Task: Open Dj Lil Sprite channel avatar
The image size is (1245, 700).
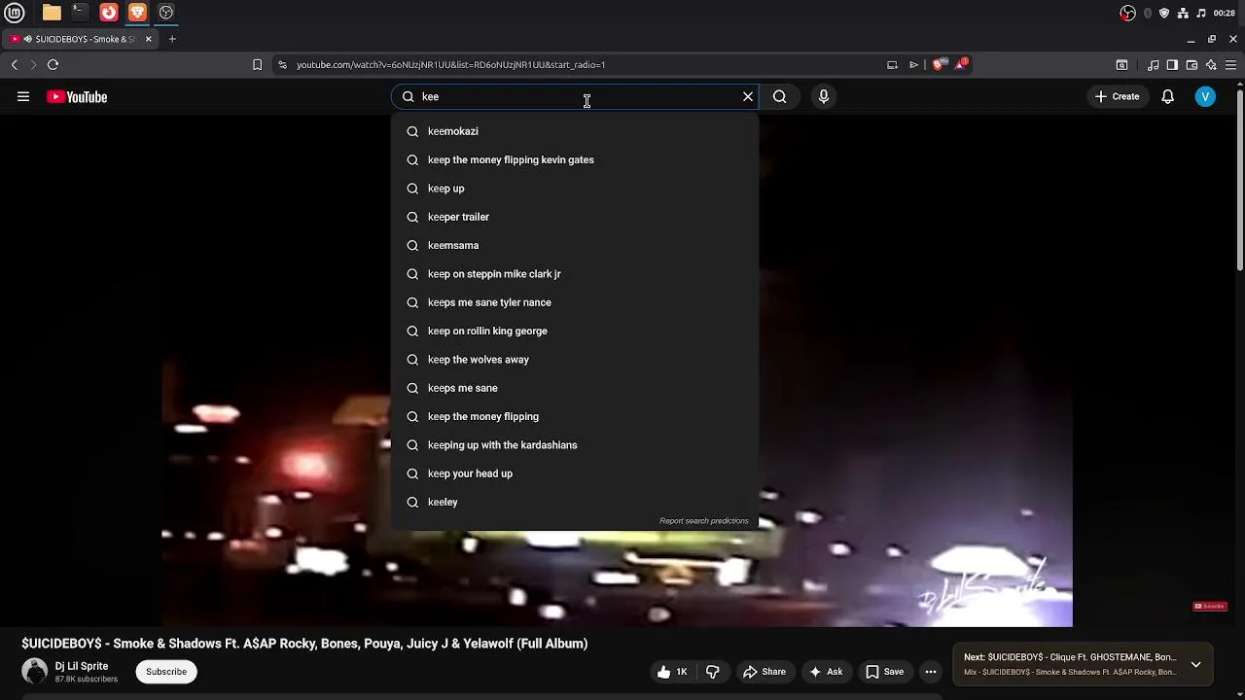Action: (35, 672)
